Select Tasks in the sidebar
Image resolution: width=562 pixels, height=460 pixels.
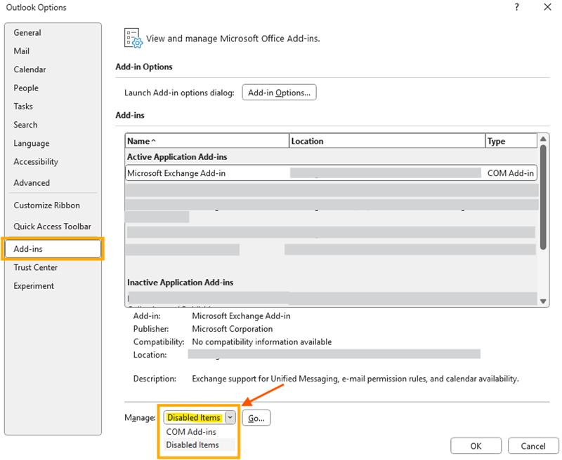point(23,107)
